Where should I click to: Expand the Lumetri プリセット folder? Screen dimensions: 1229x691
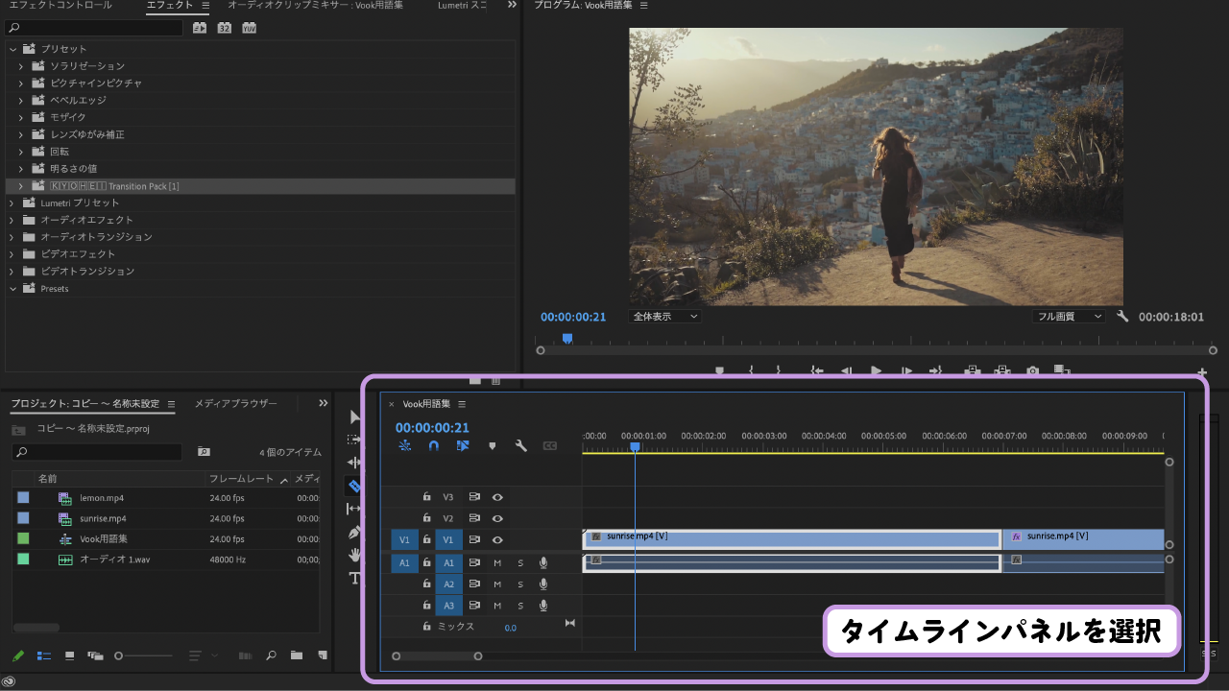pos(12,203)
